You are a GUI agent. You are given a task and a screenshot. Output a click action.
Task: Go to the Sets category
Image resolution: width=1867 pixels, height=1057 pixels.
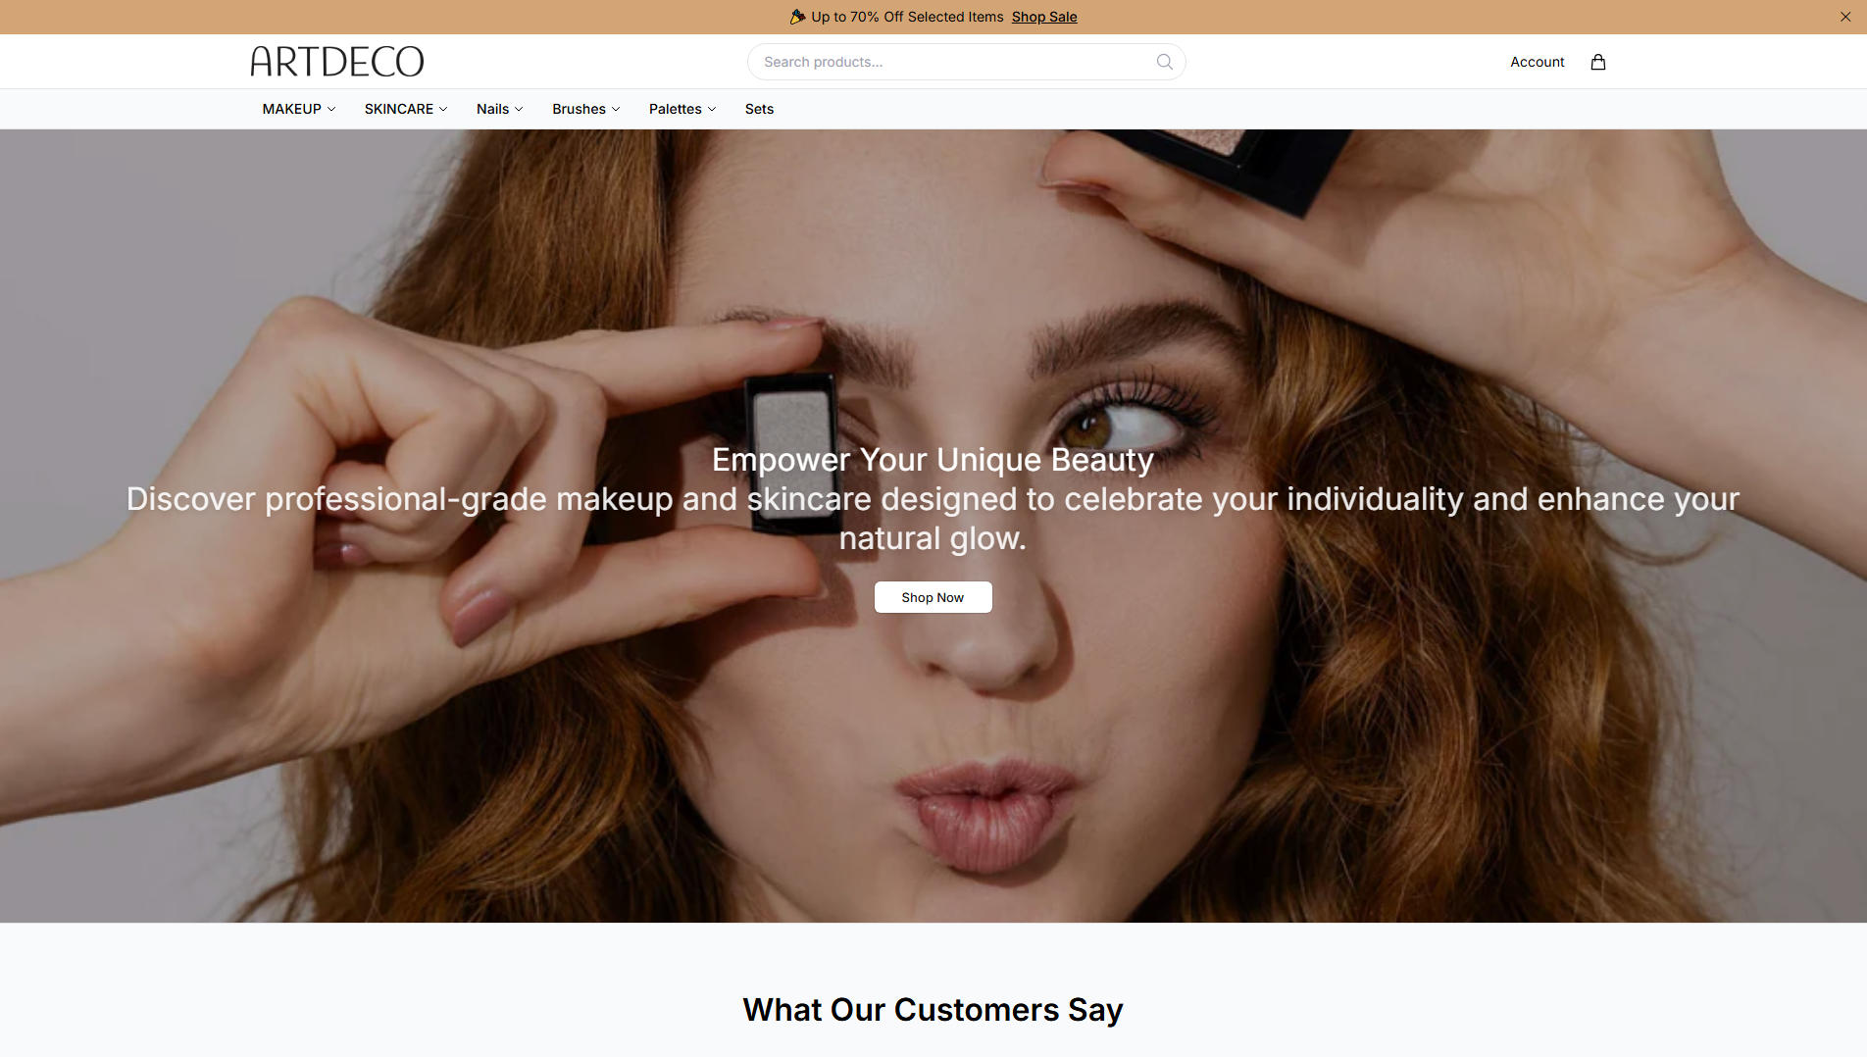tap(759, 109)
